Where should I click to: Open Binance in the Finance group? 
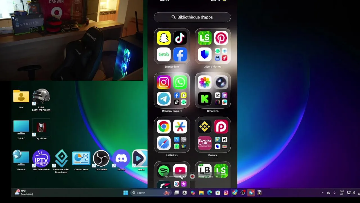[x=205, y=127]
